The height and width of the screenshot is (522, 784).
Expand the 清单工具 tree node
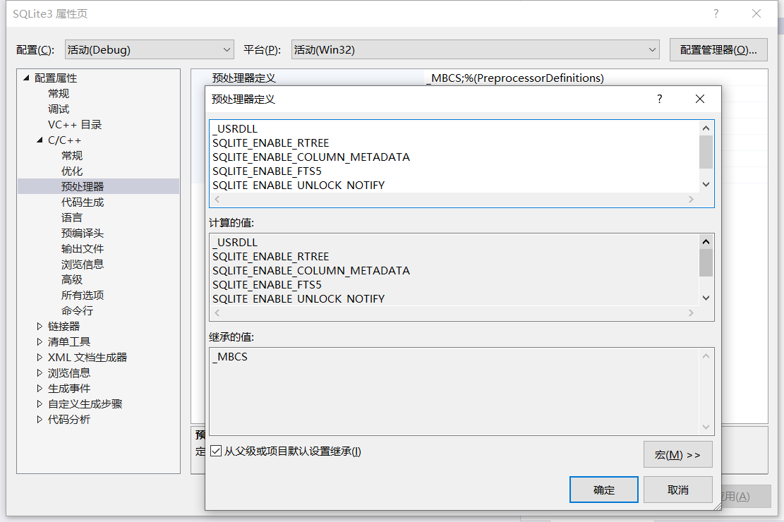click(x=40, y=341)
